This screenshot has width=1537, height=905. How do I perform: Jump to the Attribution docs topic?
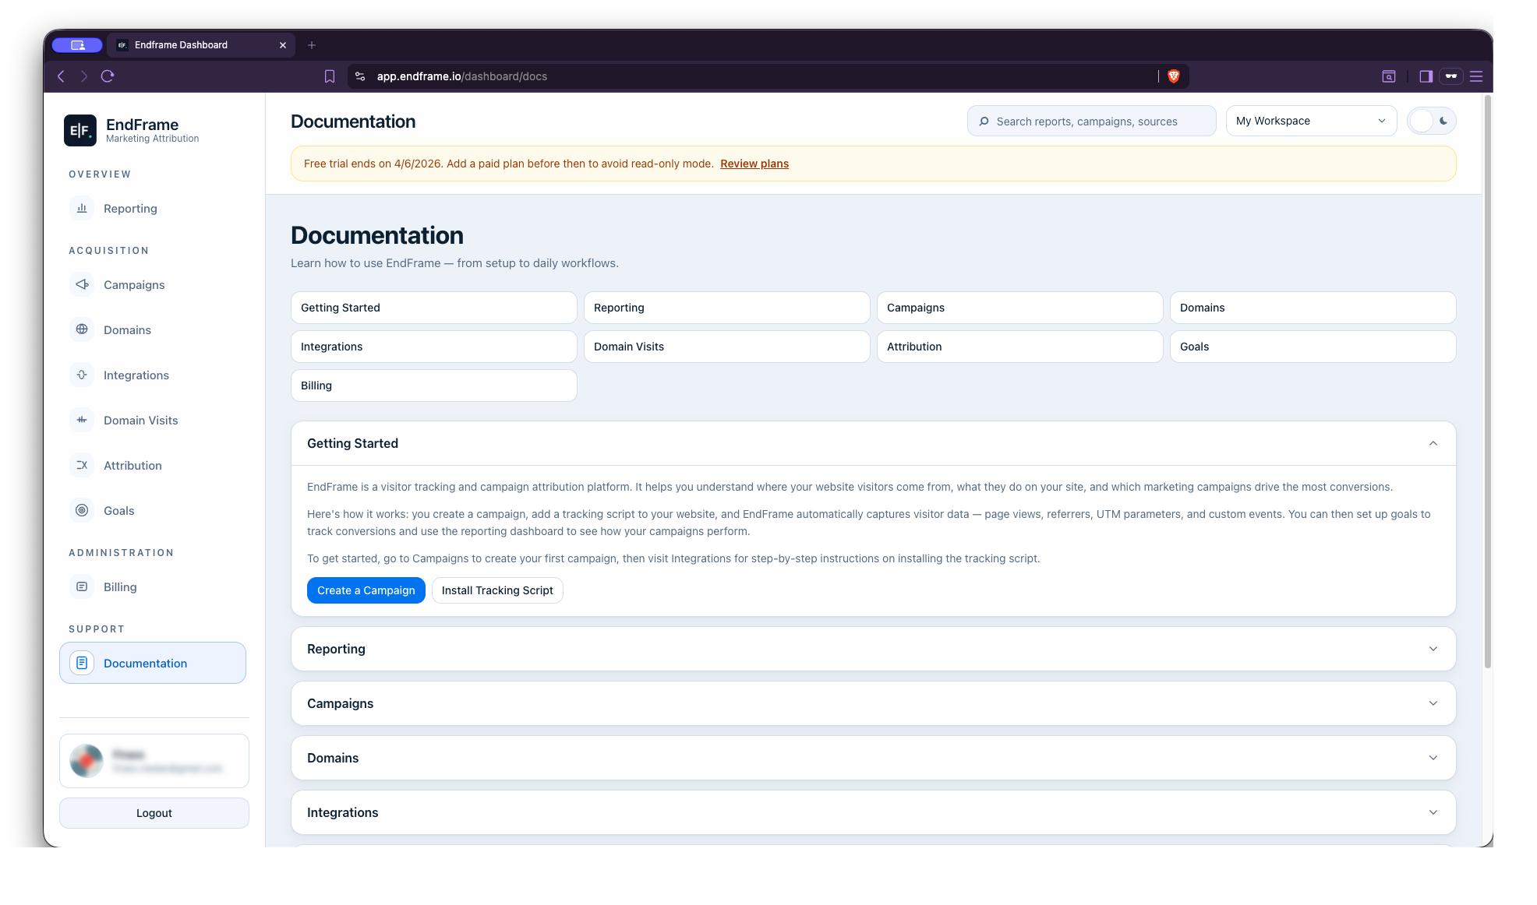click(1019, 347)
